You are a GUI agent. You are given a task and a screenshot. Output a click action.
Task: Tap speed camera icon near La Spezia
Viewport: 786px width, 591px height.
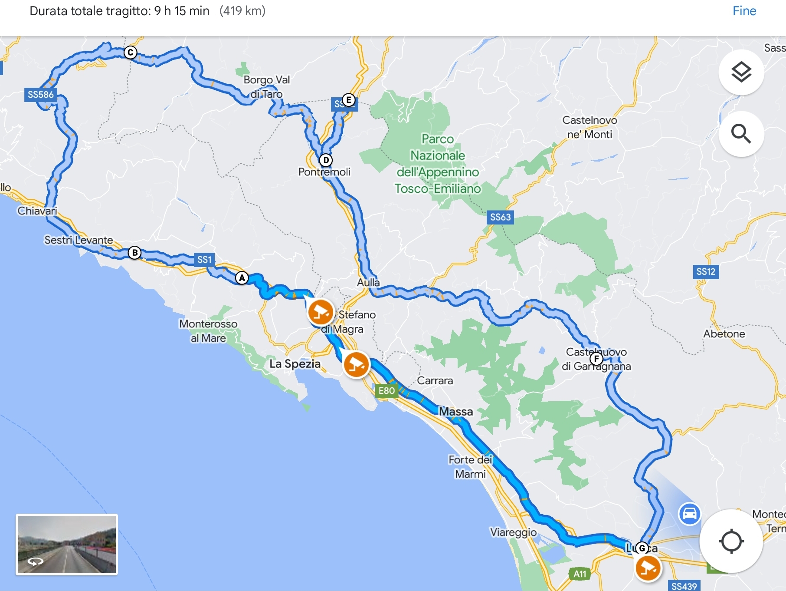[356, 365]
